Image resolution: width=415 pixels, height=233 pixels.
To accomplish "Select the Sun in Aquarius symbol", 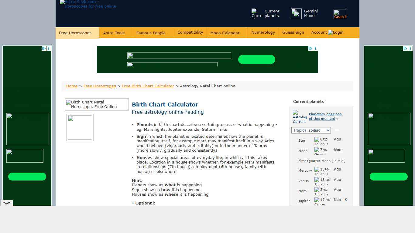I will [x=316, y=140].
